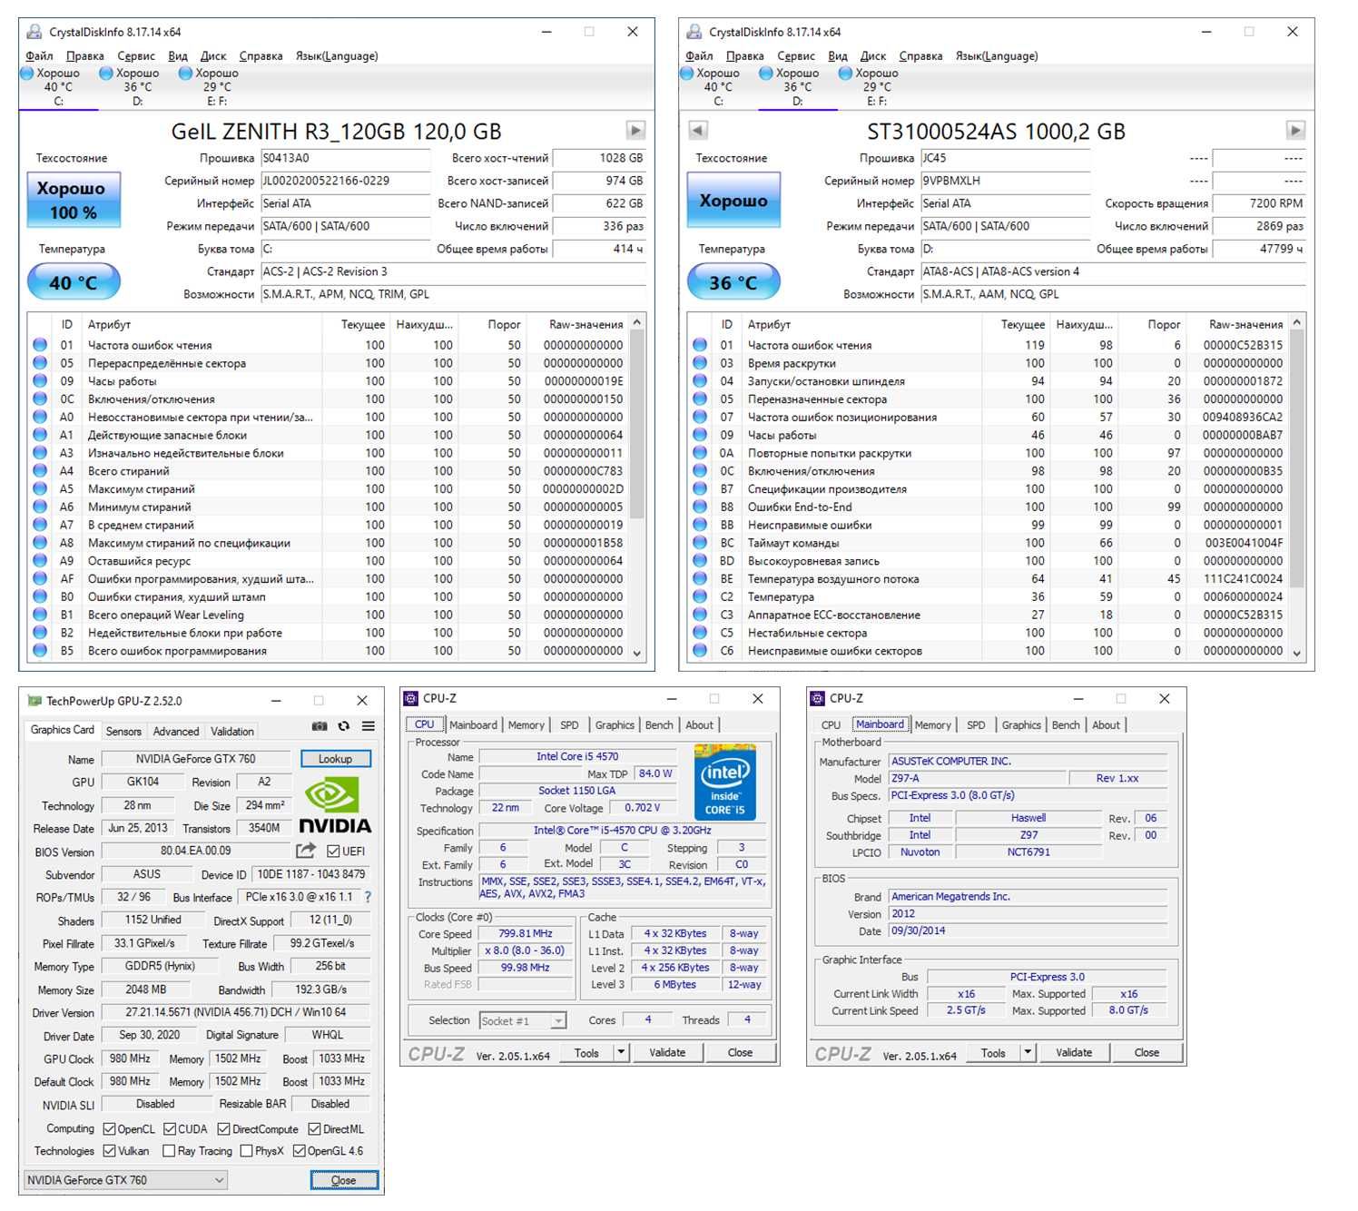This screenshot has height=1211, width=1358.
Task: Click attribute list scroll-down arrow in GeIL window
Action: (637, 653)
